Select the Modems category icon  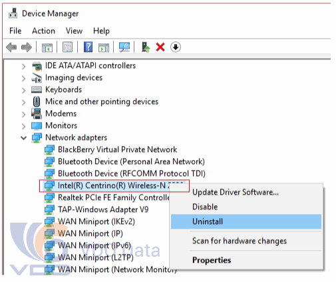point(37,113)
